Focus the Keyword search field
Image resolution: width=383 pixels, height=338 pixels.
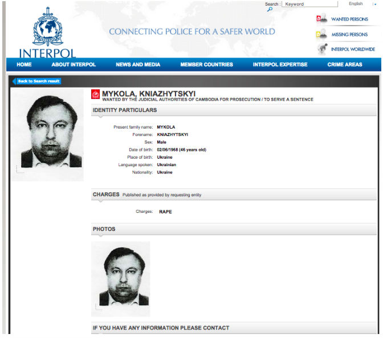coord(309,4)
